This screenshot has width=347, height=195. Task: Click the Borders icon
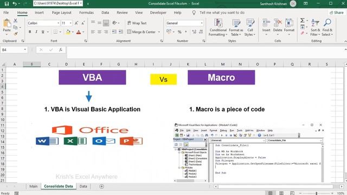click(55, 32)
